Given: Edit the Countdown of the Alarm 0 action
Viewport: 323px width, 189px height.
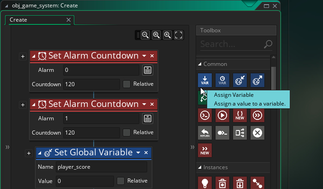Looking at the screenshot, I should (x=91, y=84).
